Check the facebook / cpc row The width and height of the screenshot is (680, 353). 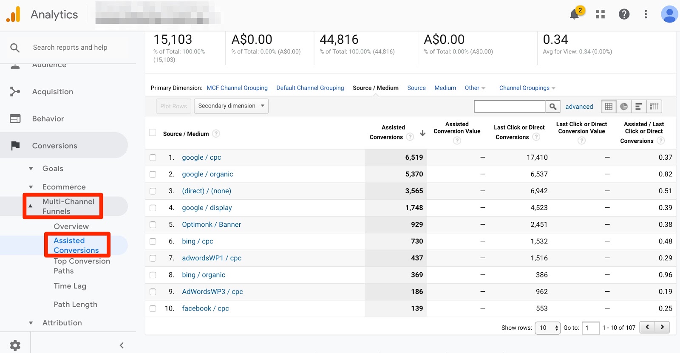(x=153, y=309)
